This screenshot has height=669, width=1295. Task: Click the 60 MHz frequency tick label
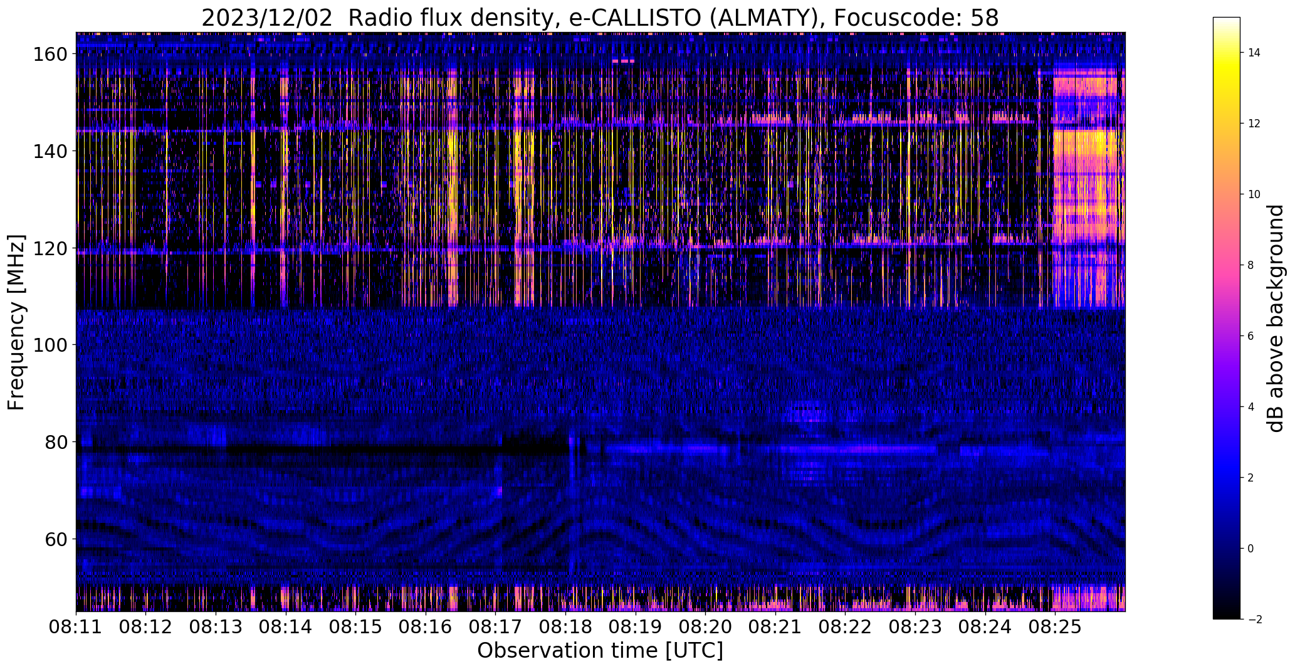click(56, 539)
